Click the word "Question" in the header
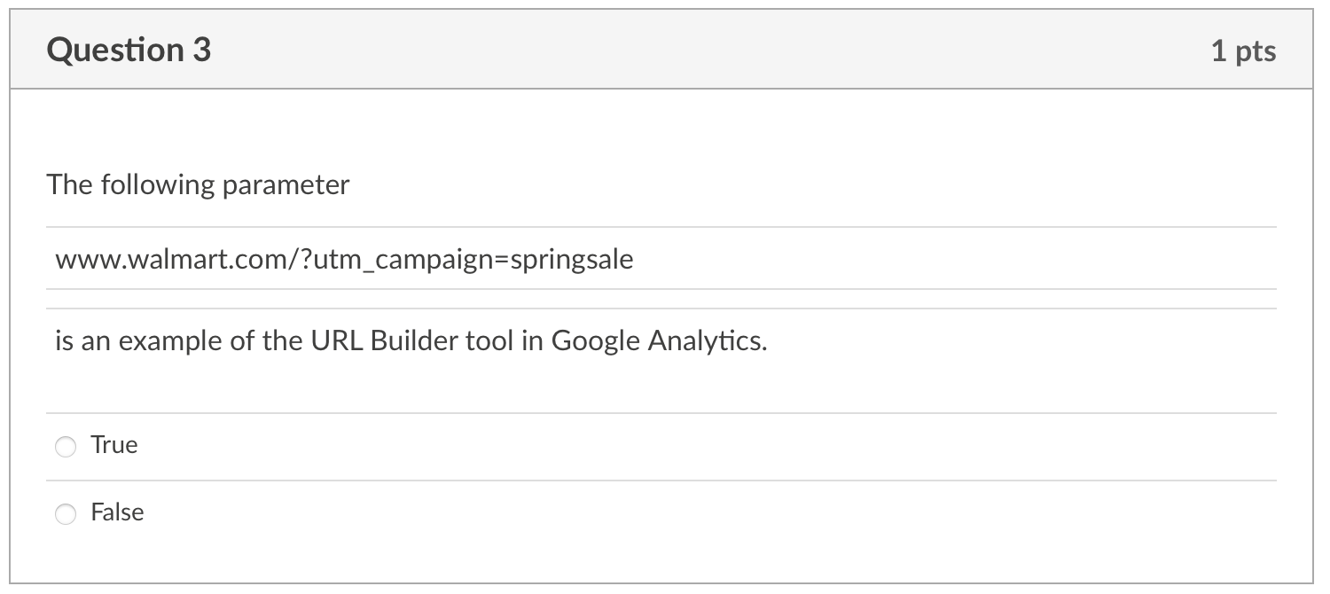Viewport: 1330px width, 594px height. tap(114, 50)
